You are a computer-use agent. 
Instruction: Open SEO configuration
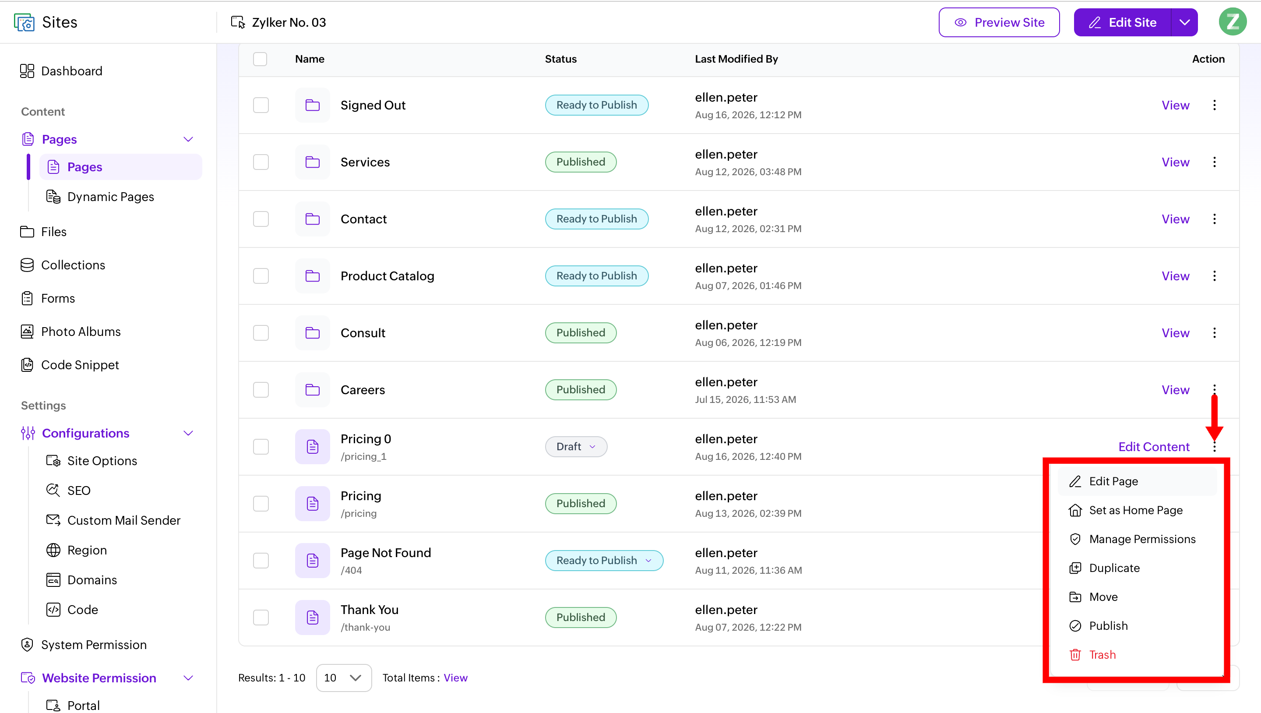68,490
